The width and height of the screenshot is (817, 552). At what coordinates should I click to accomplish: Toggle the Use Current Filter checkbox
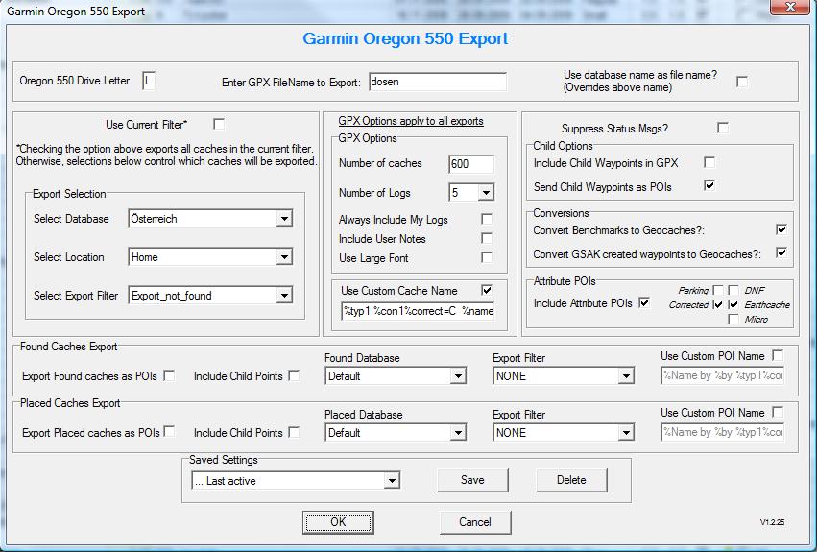point(219,124)
